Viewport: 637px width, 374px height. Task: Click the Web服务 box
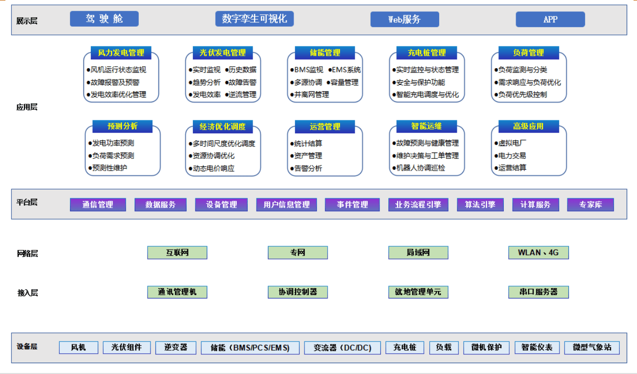click(405, 19)
